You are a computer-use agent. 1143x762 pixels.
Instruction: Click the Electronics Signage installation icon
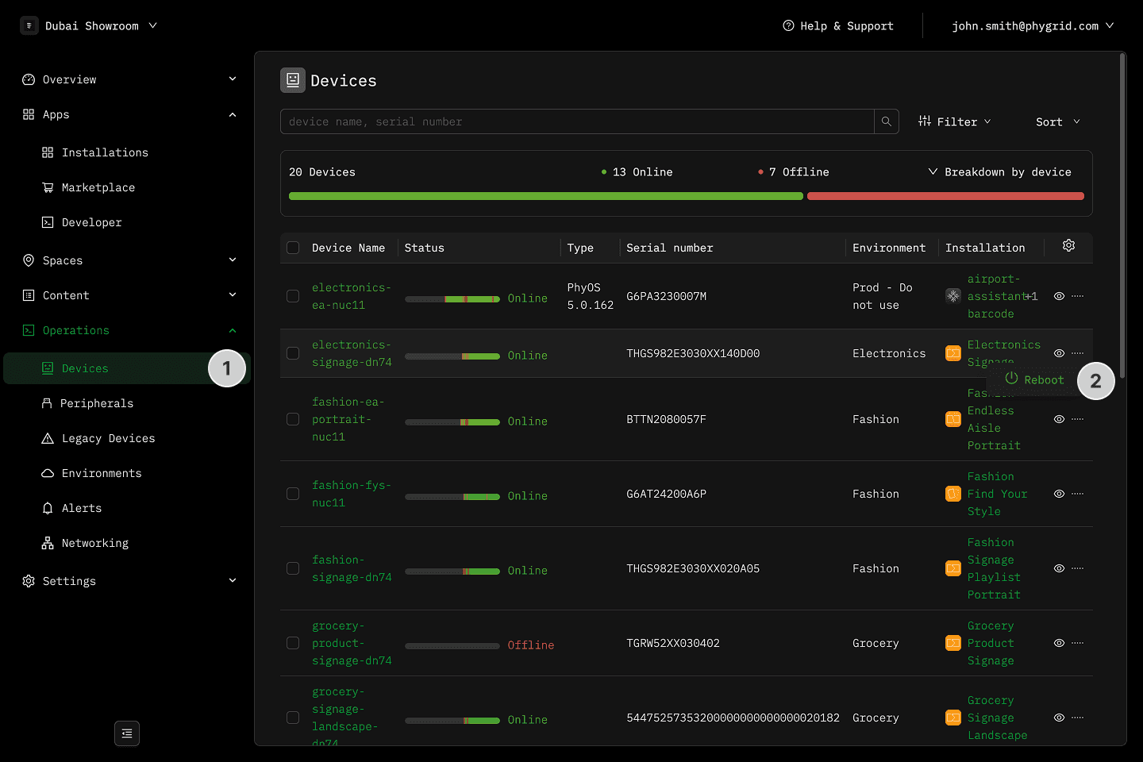click(x=953, y=353)
